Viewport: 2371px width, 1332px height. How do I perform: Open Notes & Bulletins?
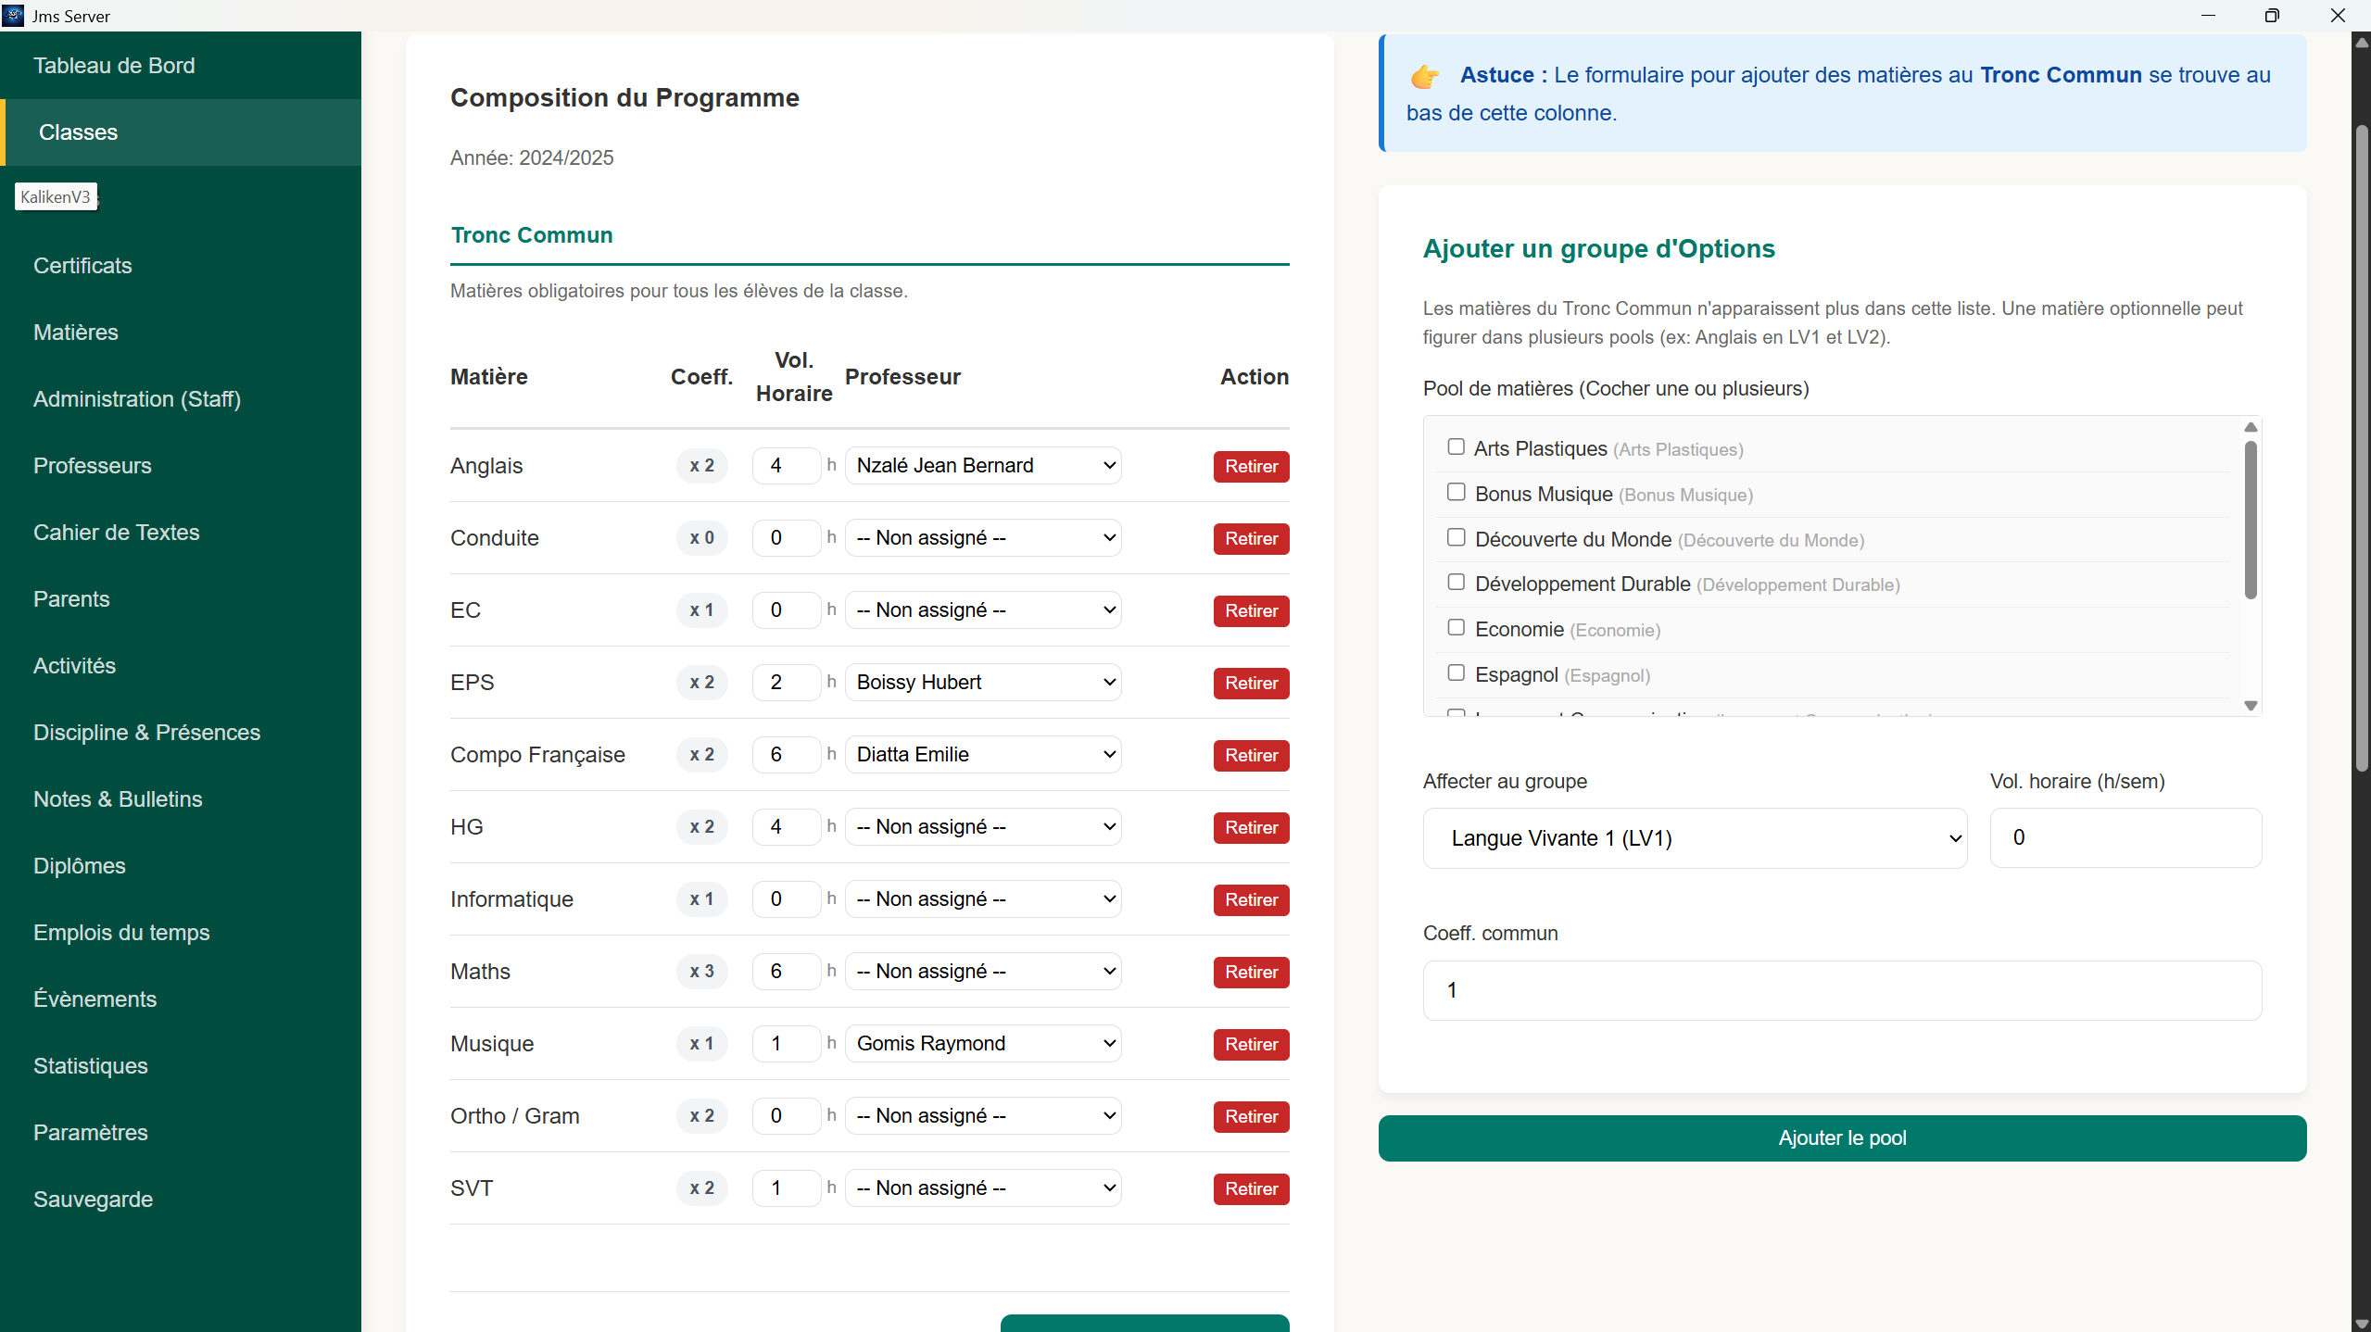117,799
